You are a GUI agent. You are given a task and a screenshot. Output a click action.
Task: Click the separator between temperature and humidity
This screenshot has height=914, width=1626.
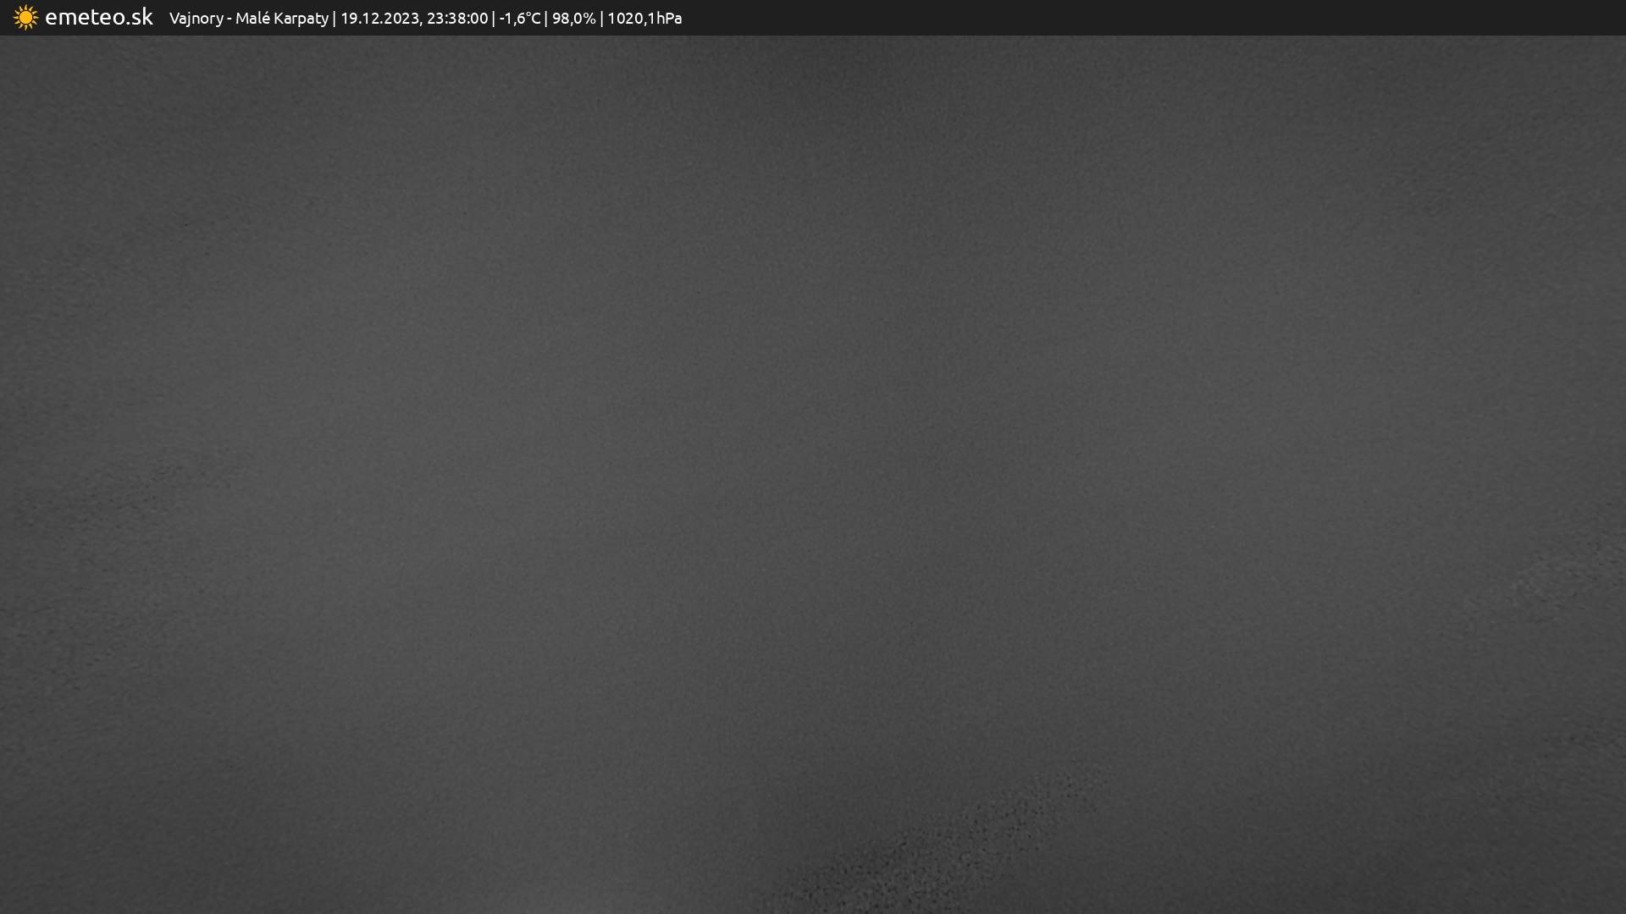[546, 19]
